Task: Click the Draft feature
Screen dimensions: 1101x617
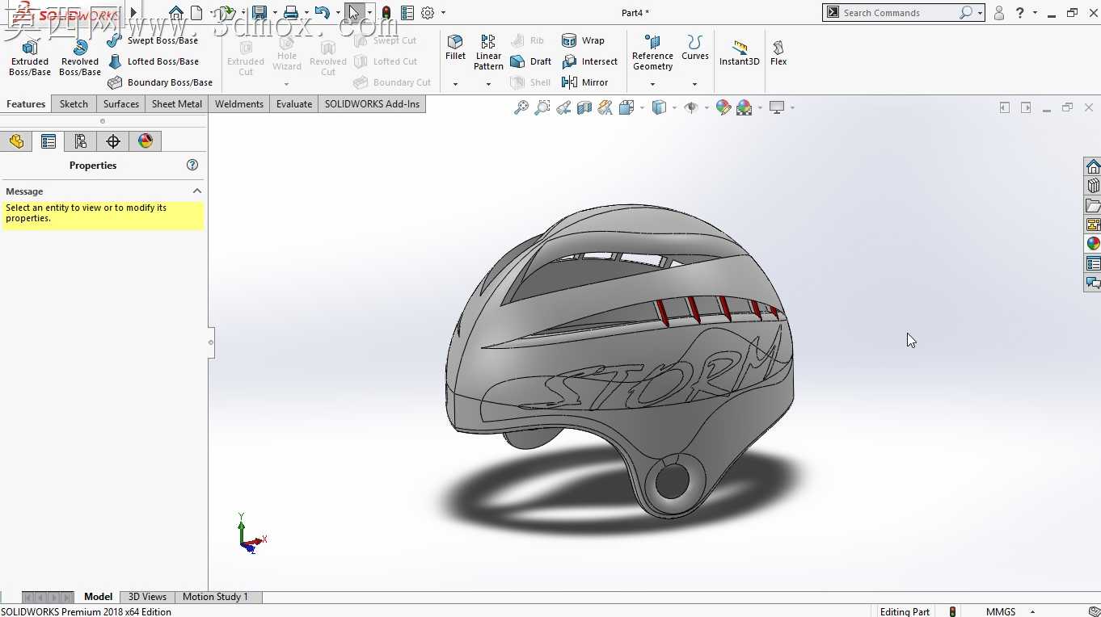Action: point(531,61)
